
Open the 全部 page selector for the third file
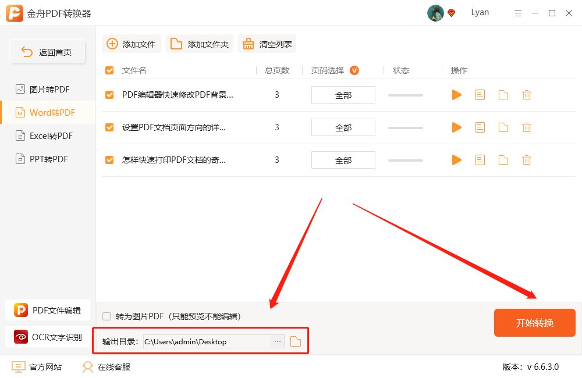[343, 159]
